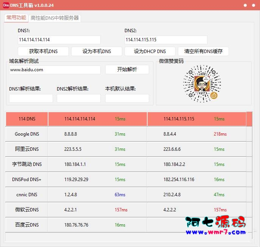Image resolution: width=260 pixels, height=247 pixels.
Task: Open 高性能DNS中转服务器 tab
Action: tap(55, 18)
